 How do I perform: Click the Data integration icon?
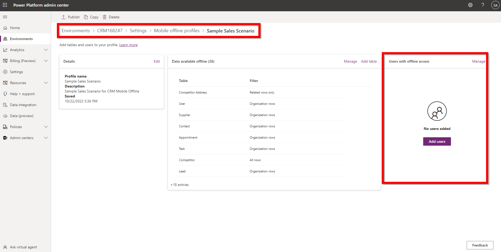(5, 105)
